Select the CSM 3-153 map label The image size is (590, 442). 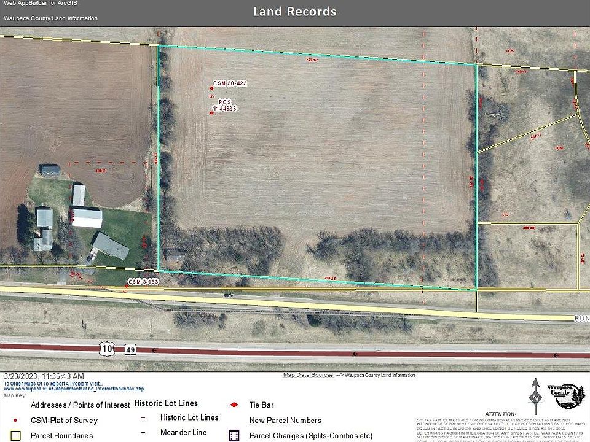click(x=143, y=282)
